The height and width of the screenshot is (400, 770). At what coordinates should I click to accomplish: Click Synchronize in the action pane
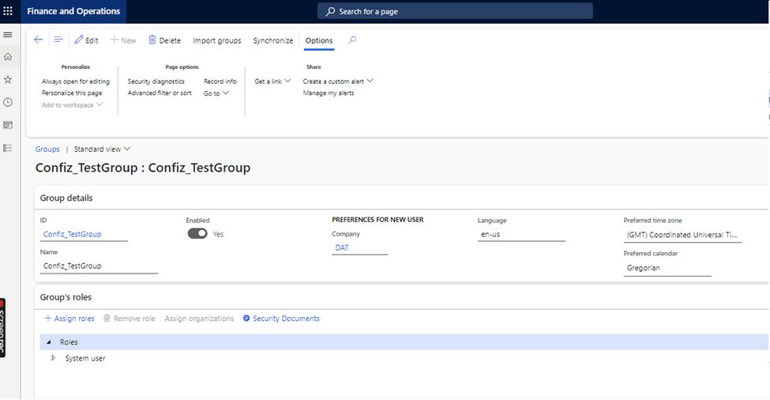273,40
